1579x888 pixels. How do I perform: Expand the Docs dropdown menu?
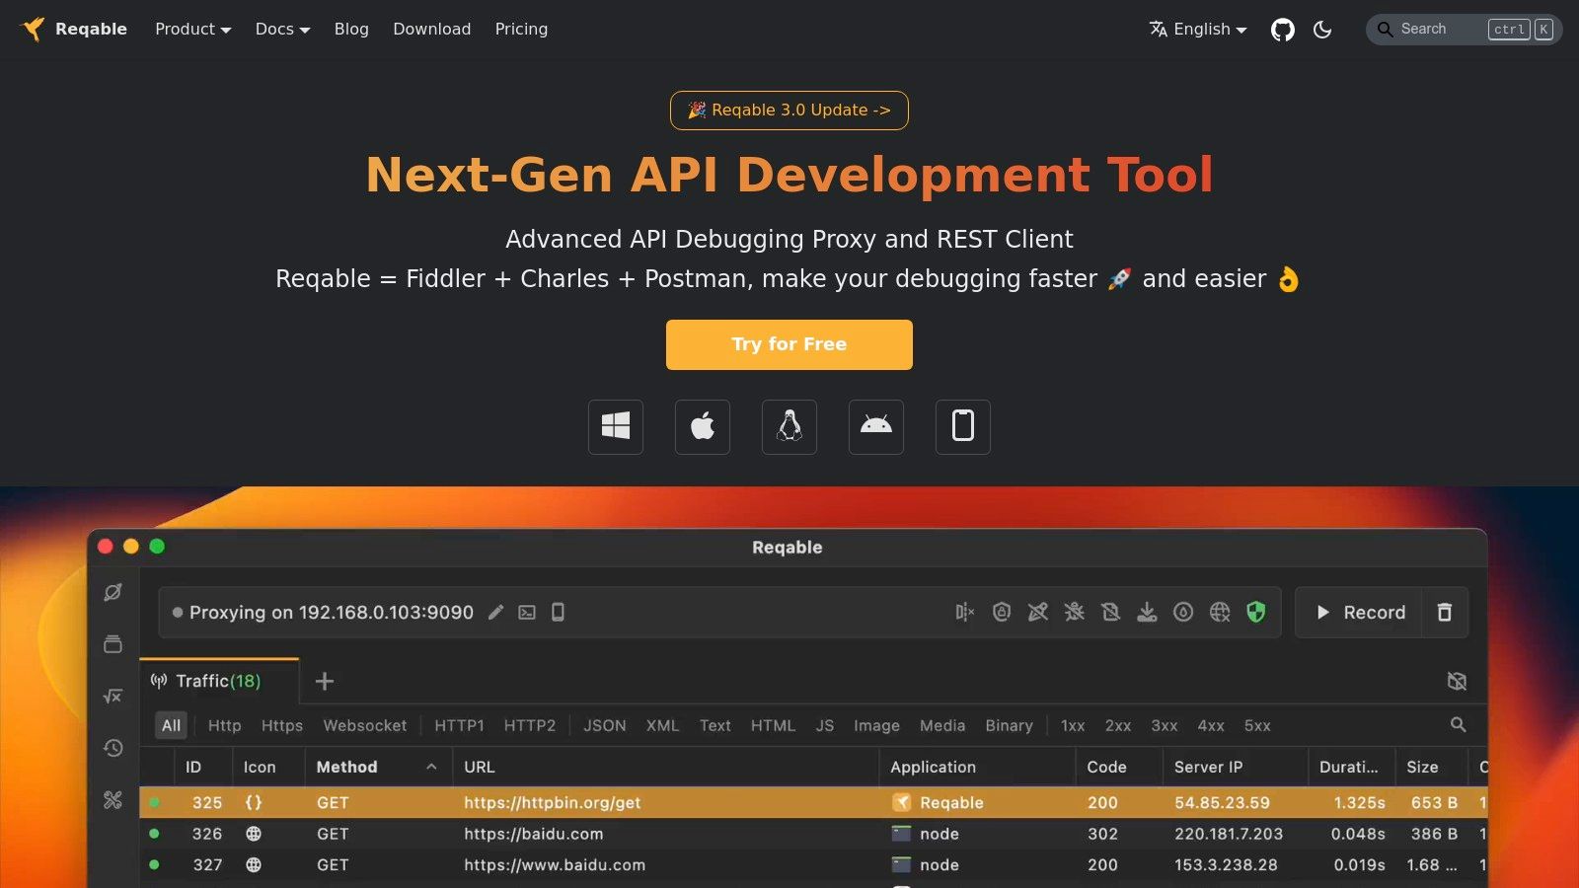point(282,30)
